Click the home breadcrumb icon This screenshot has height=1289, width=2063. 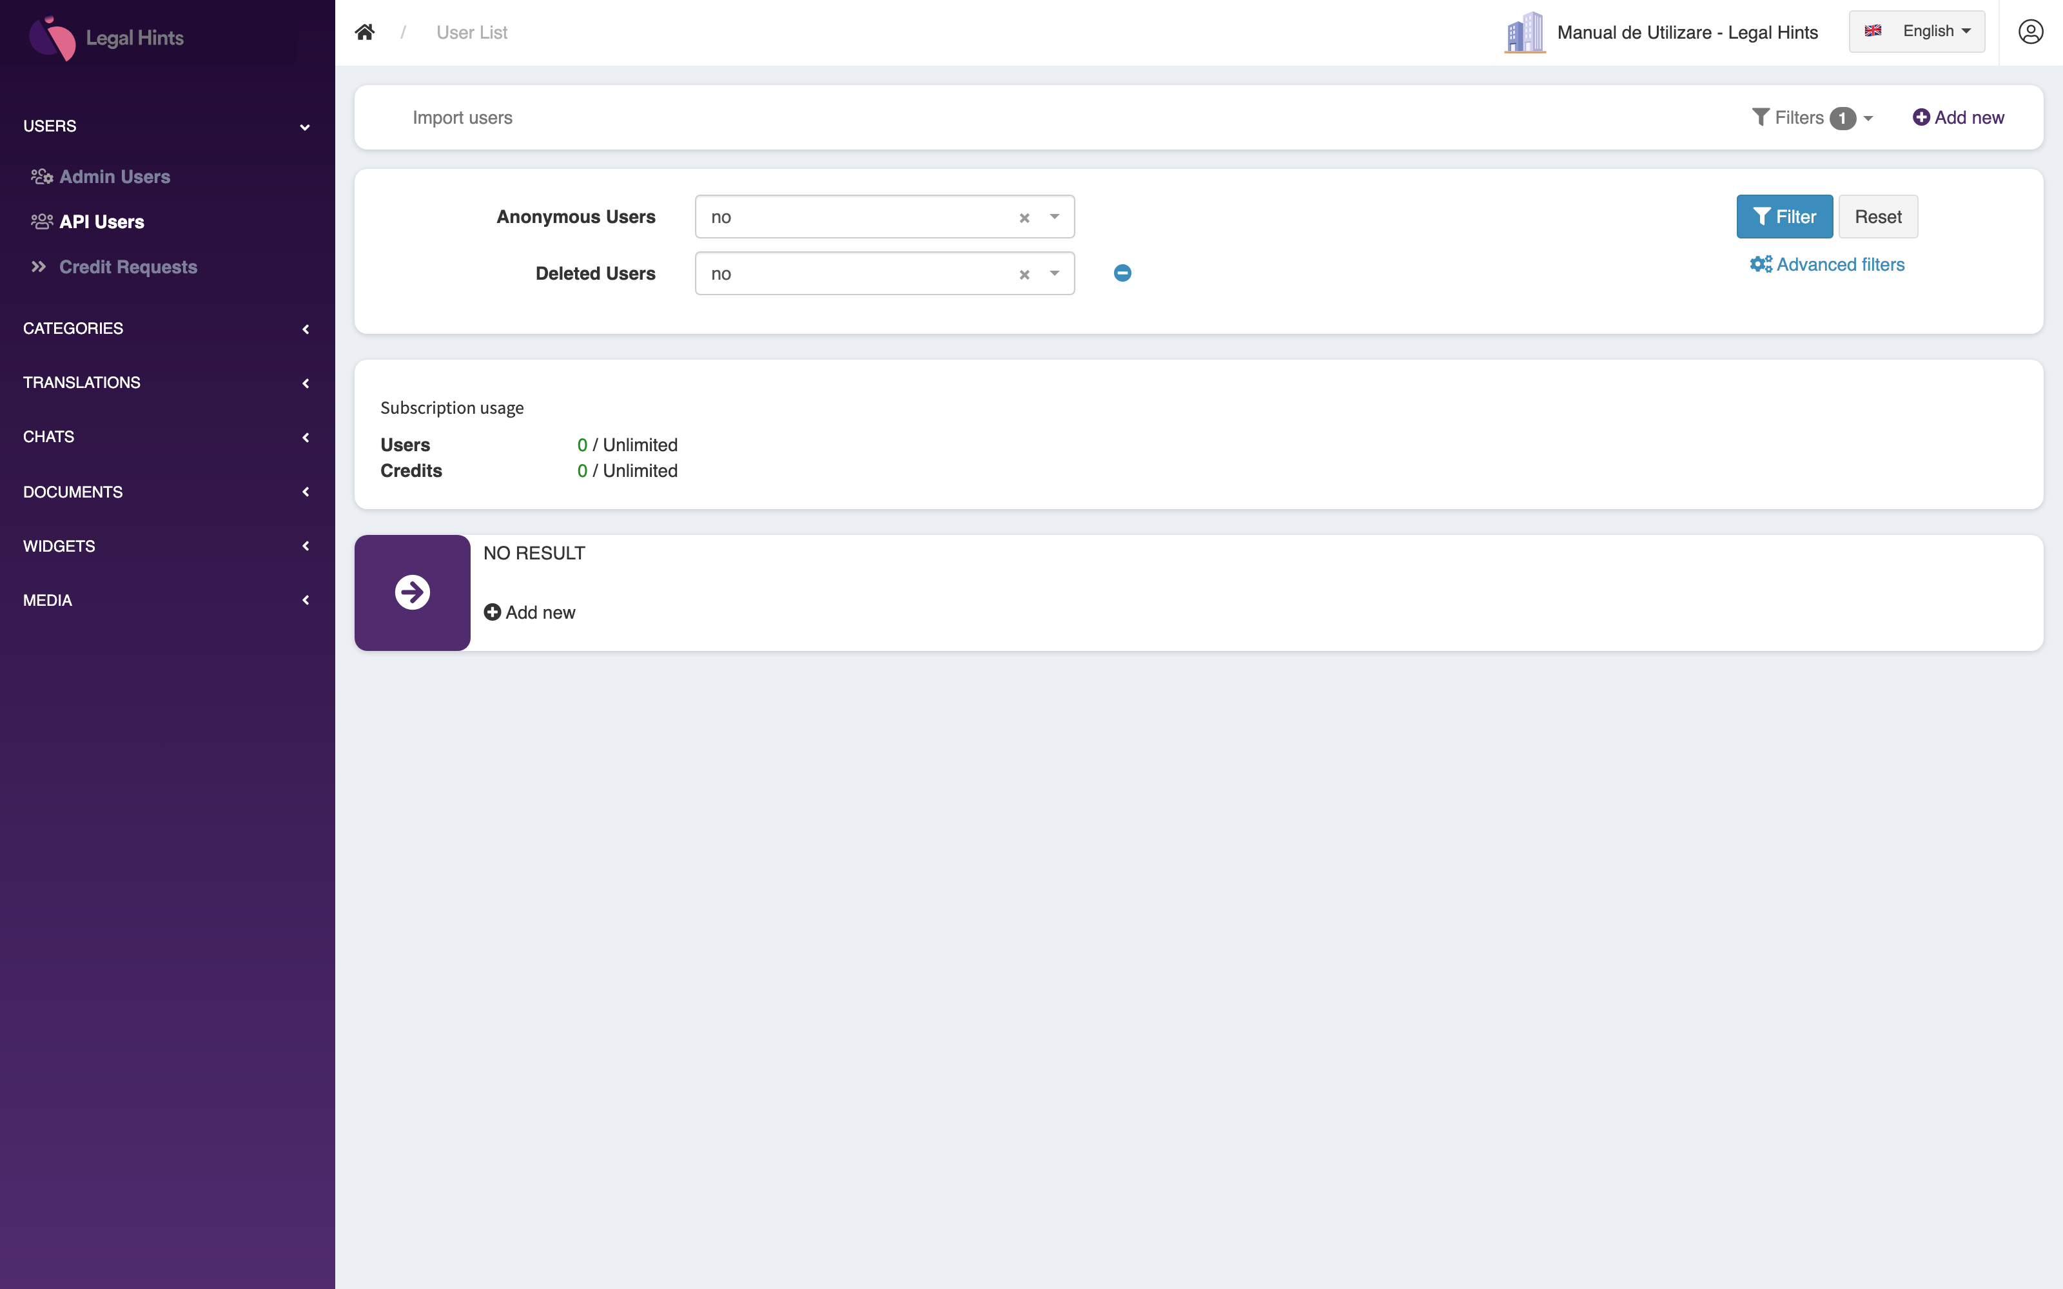click(365, 32)
